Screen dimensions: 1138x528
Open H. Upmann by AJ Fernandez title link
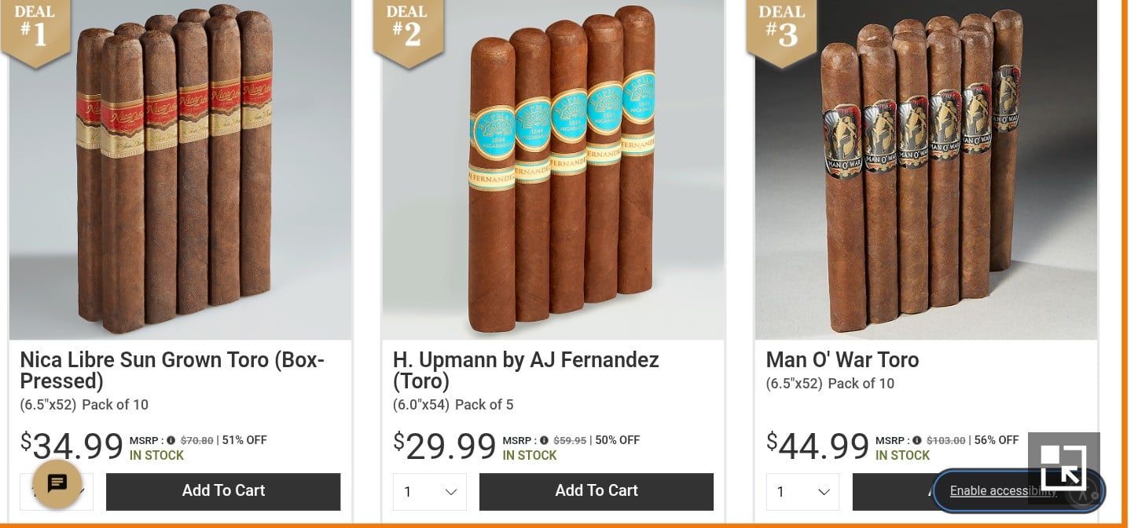pyautogui.click(x=526, y=370)
